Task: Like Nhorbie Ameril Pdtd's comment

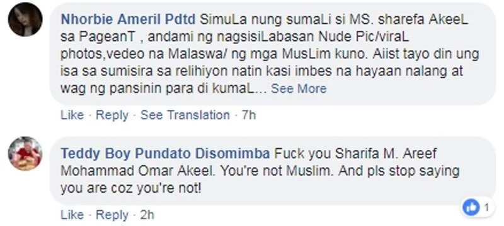Action: coord(72,115)
